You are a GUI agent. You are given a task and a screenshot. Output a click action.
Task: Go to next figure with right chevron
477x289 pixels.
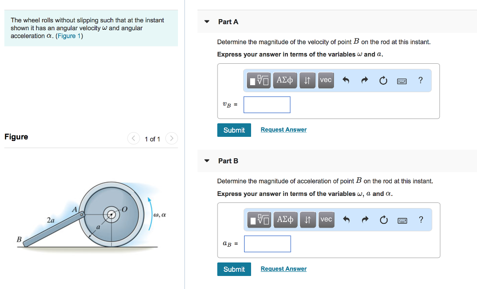point(171,138)
